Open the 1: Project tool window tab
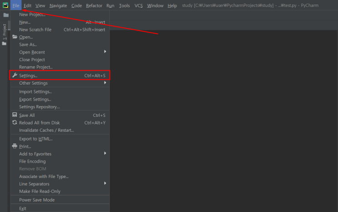 pos(5,32)
